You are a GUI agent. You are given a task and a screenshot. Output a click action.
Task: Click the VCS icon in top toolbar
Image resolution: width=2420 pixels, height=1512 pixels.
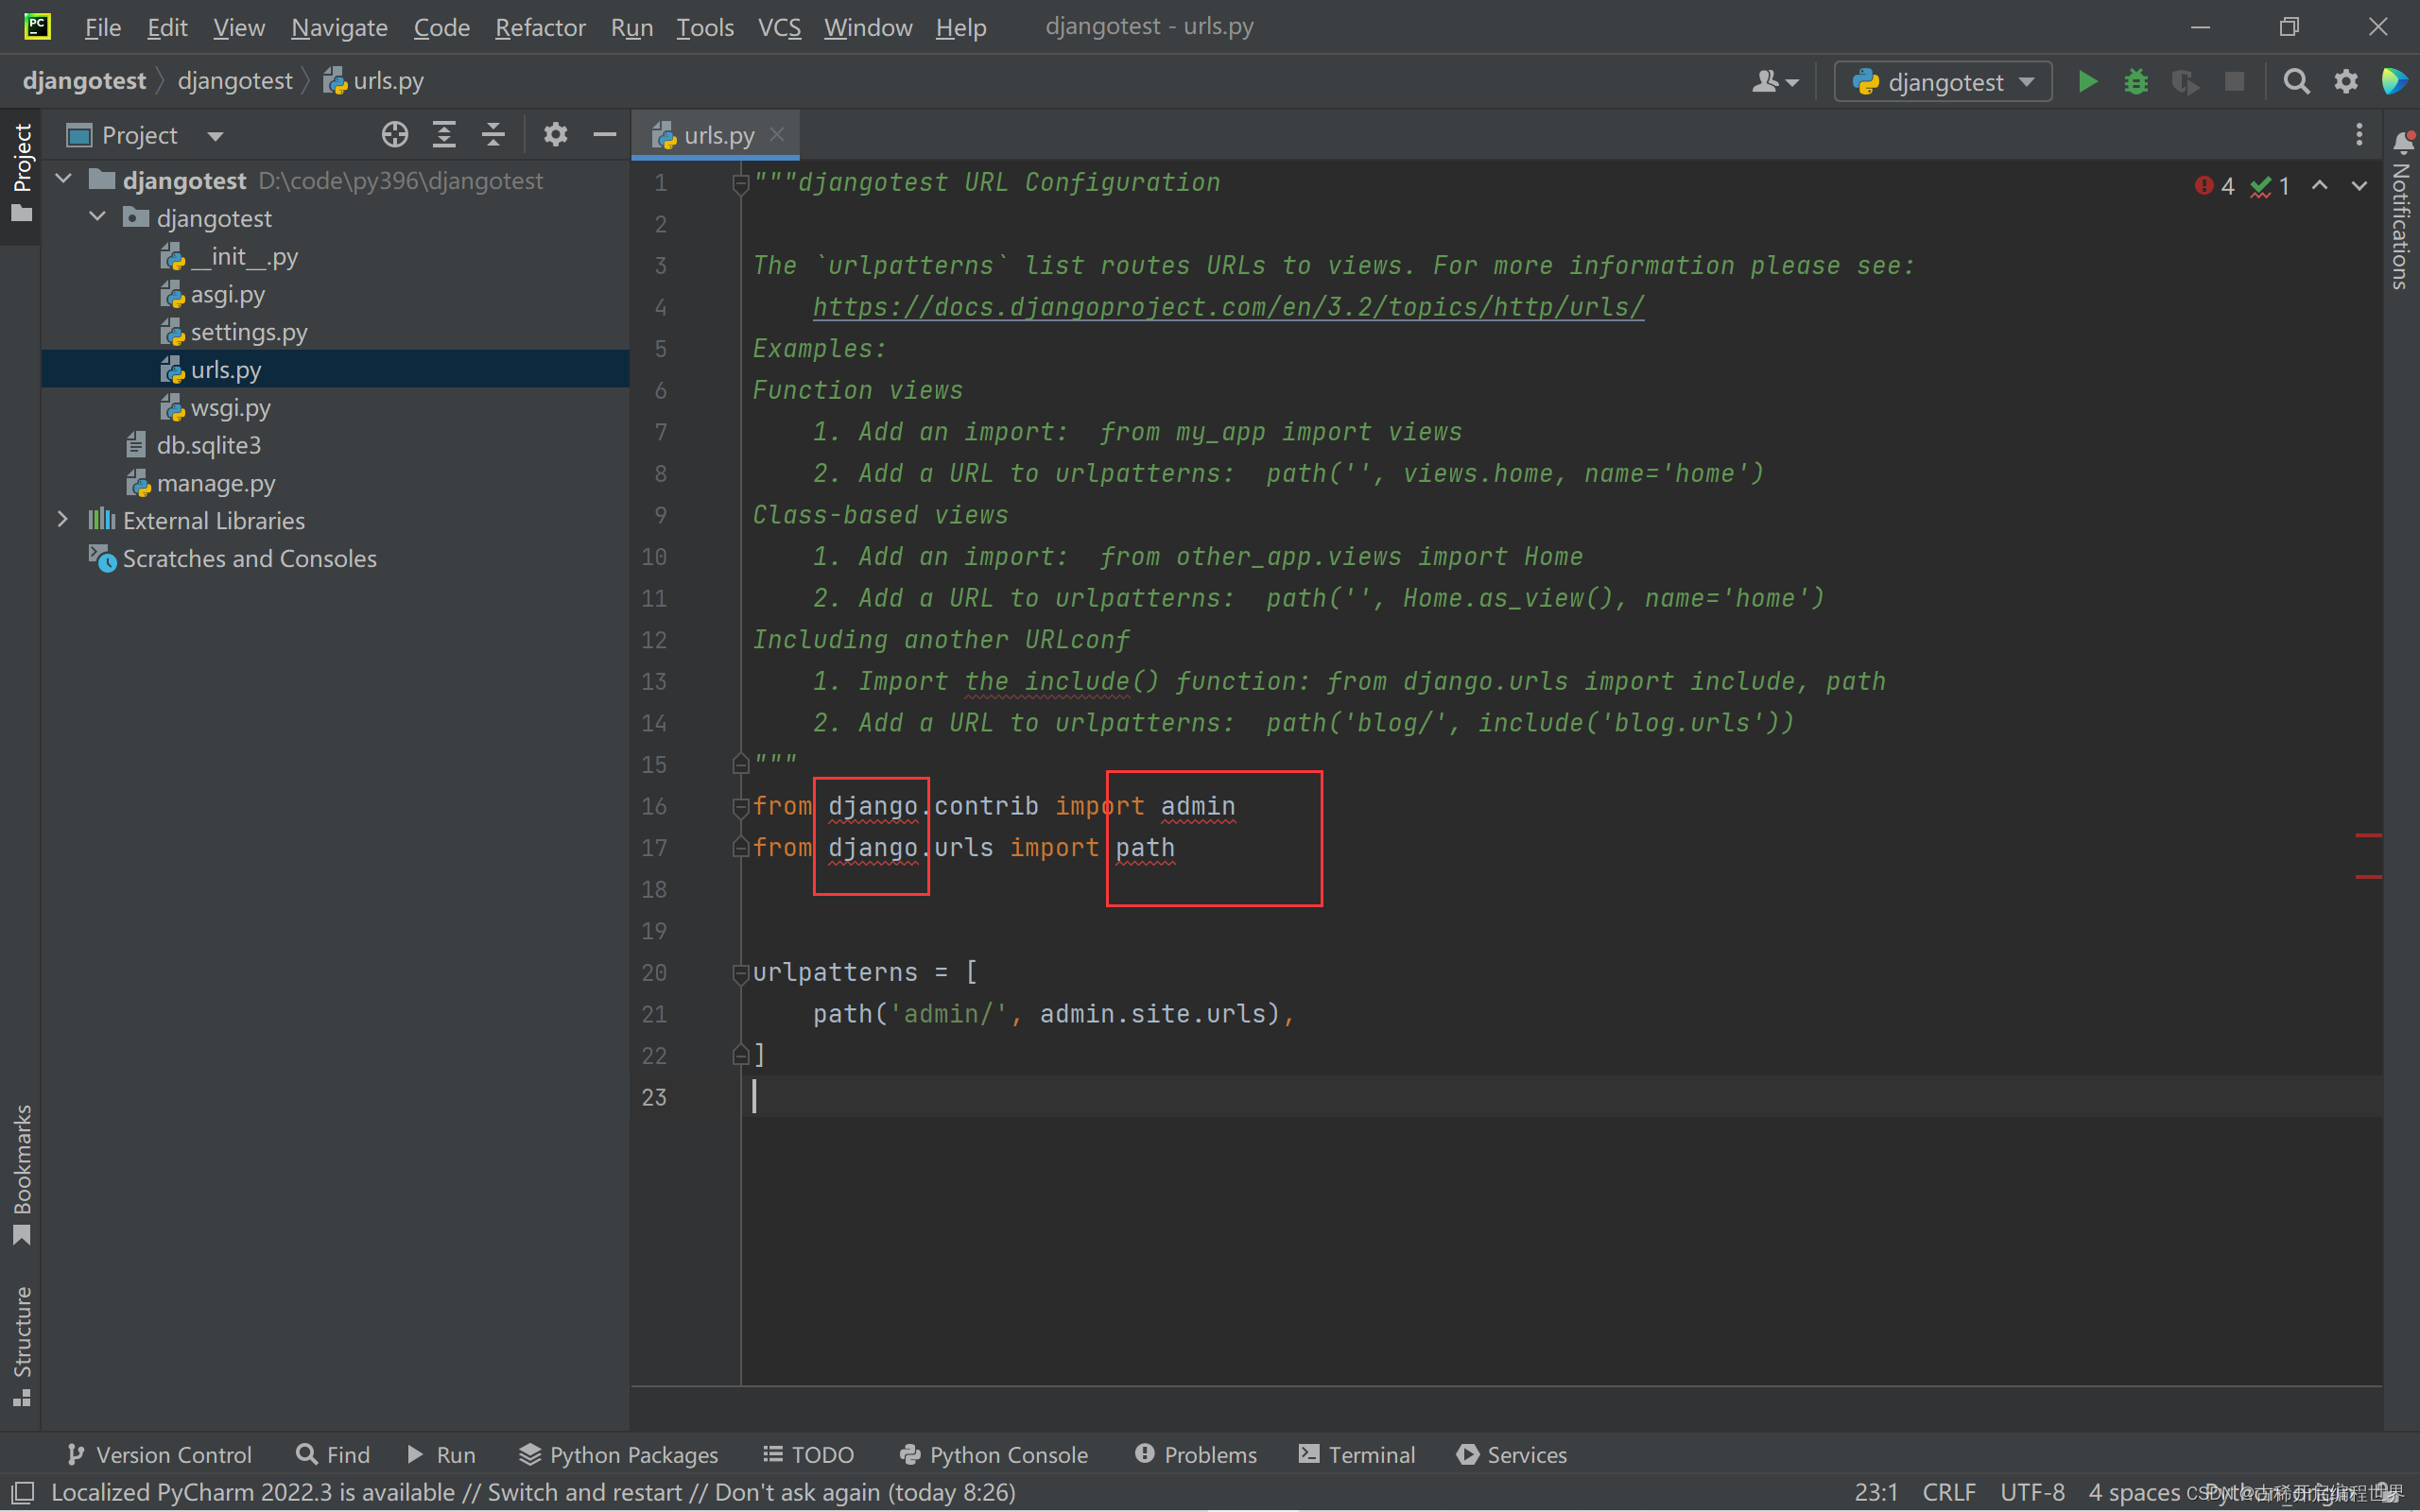coord(779,25)
